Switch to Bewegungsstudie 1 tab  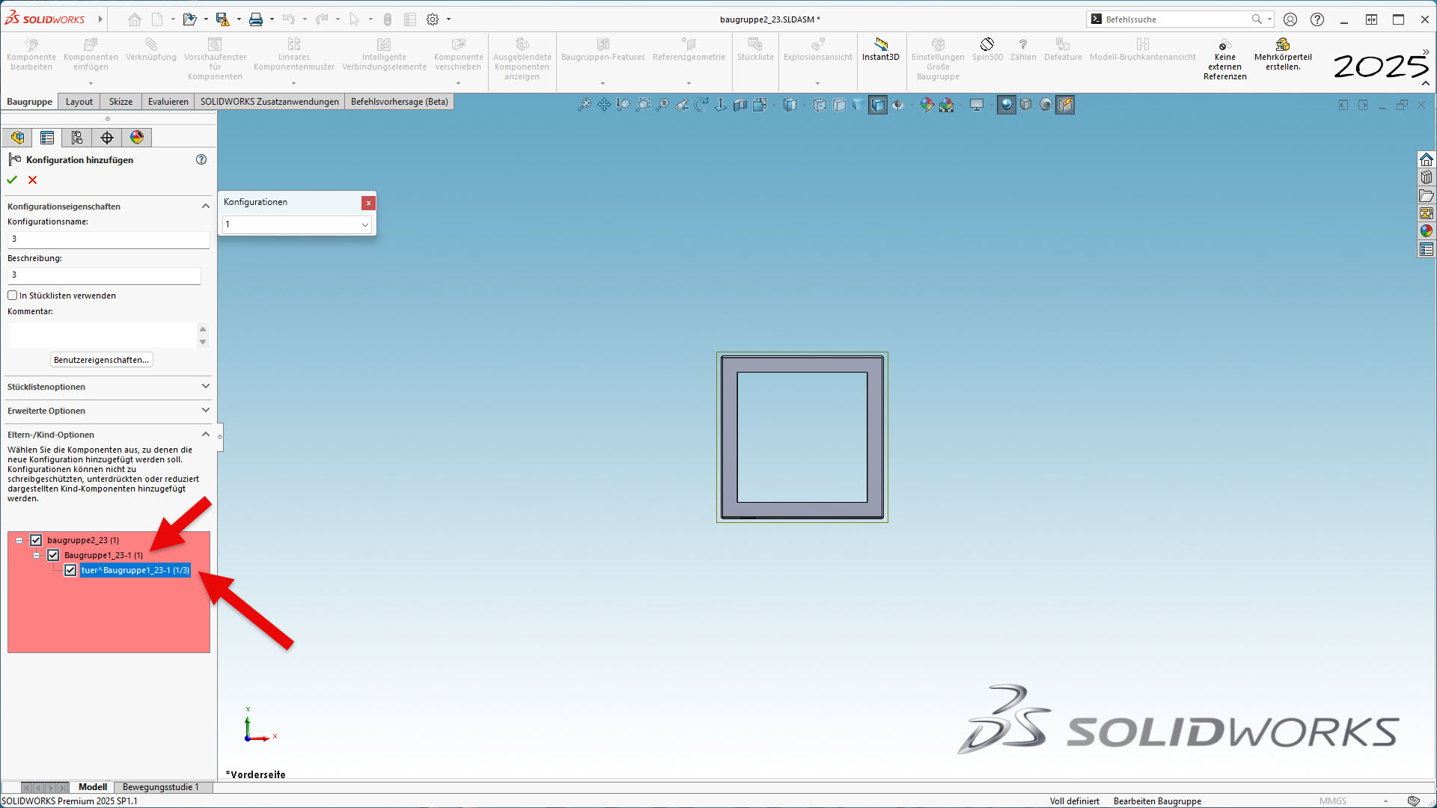coord(161,787)
